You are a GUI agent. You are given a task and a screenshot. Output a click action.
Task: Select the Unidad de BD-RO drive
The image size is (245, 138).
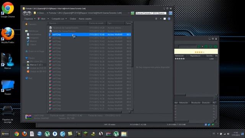pos(36,72)
